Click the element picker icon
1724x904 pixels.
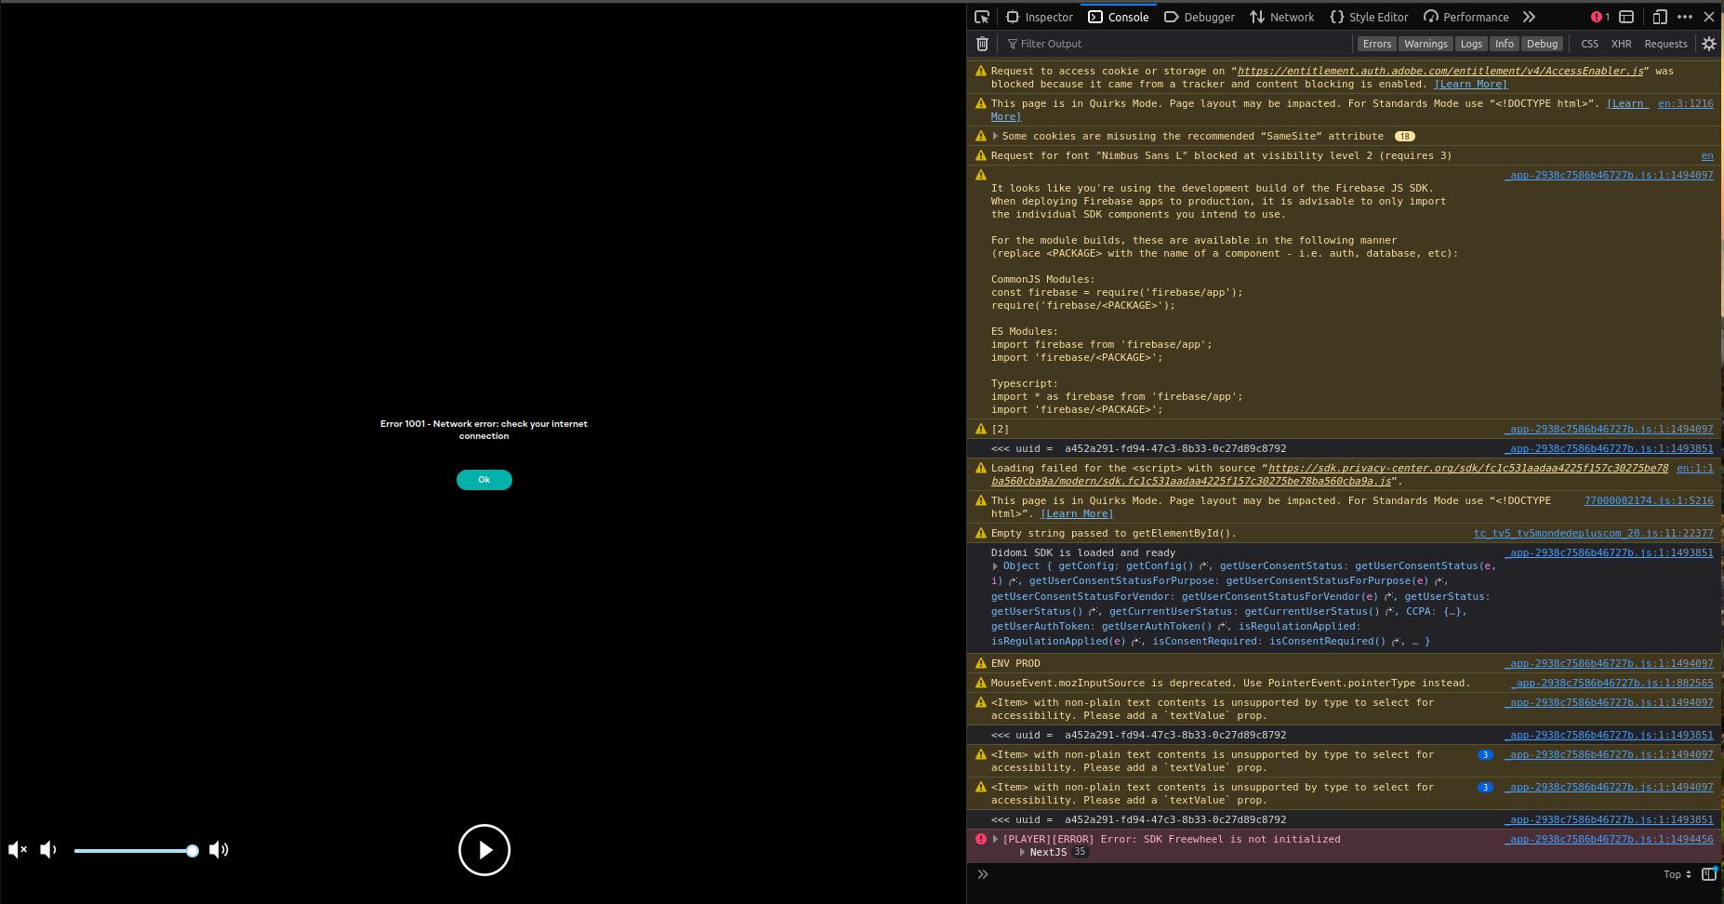[x=982, y=17]
